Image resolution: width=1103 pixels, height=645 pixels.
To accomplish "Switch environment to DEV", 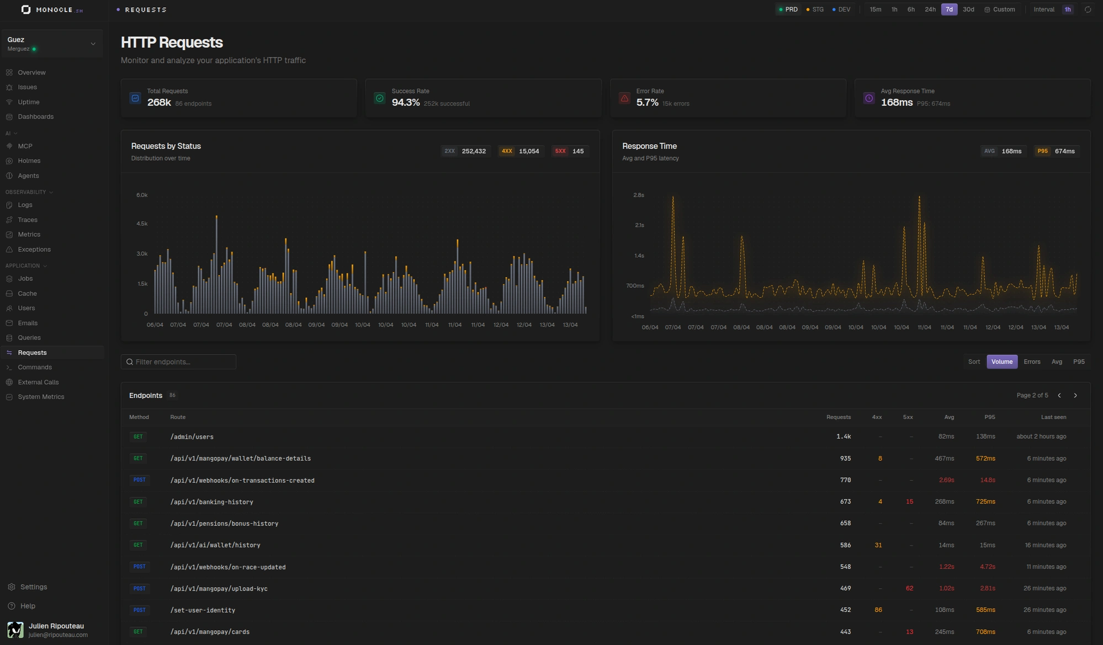I will 841,9.
